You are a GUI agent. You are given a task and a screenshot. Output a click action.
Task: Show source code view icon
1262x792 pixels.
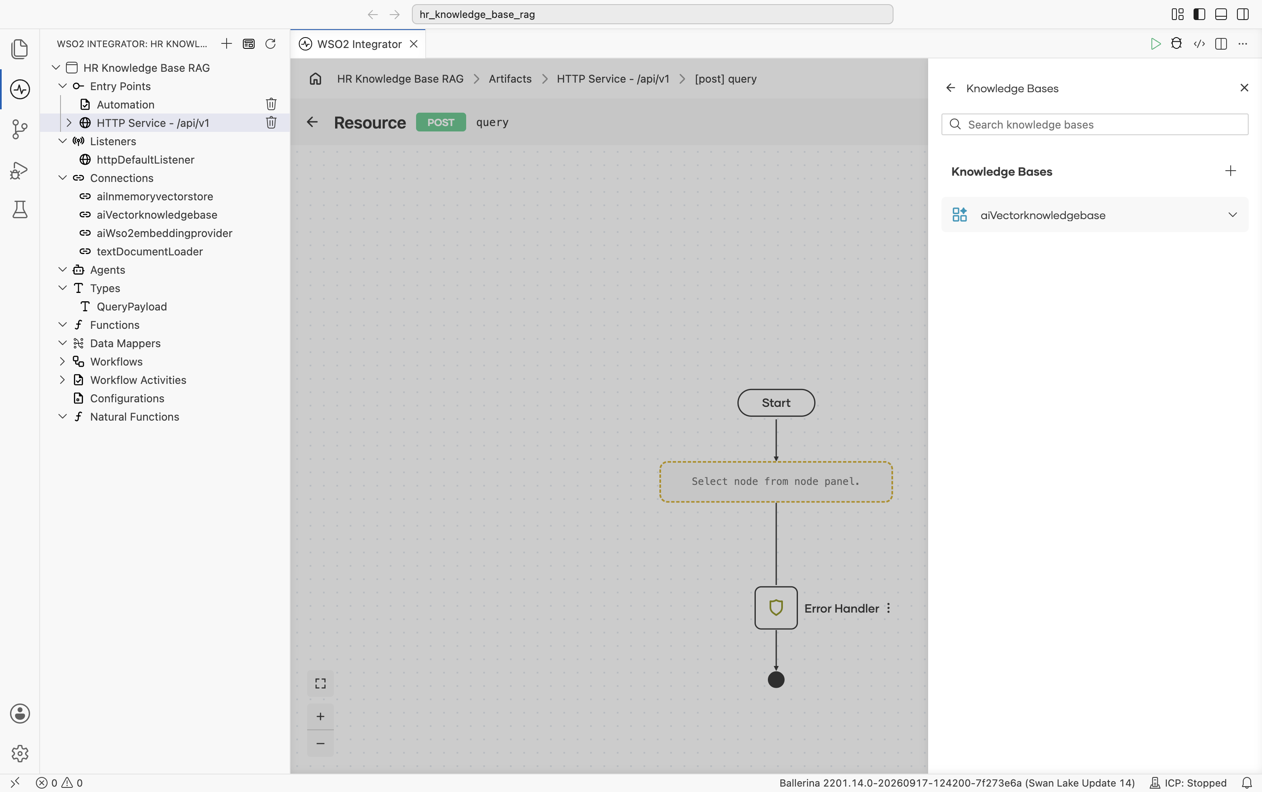[1199, 44]
